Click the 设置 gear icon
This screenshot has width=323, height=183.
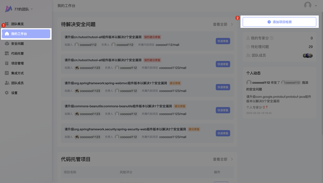[7, 93]
